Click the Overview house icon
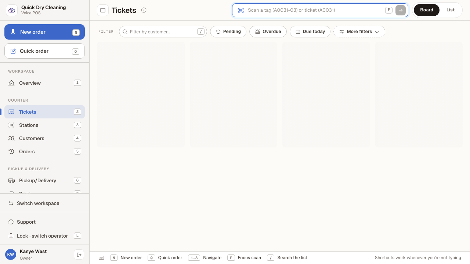 tap(11, 83)
